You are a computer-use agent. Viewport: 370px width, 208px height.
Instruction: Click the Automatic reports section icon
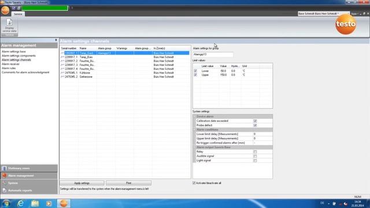[4, 190]
